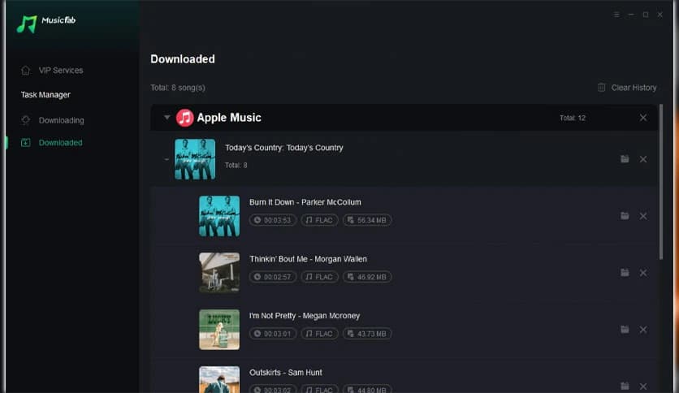
Task: Click the Downloading icon in sidebar
Action: coord(25,120)
